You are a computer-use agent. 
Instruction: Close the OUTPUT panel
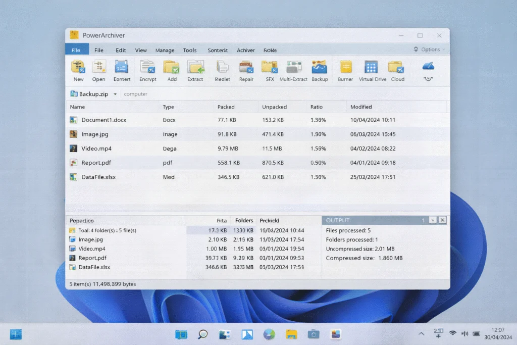click(x=442, y=220)
